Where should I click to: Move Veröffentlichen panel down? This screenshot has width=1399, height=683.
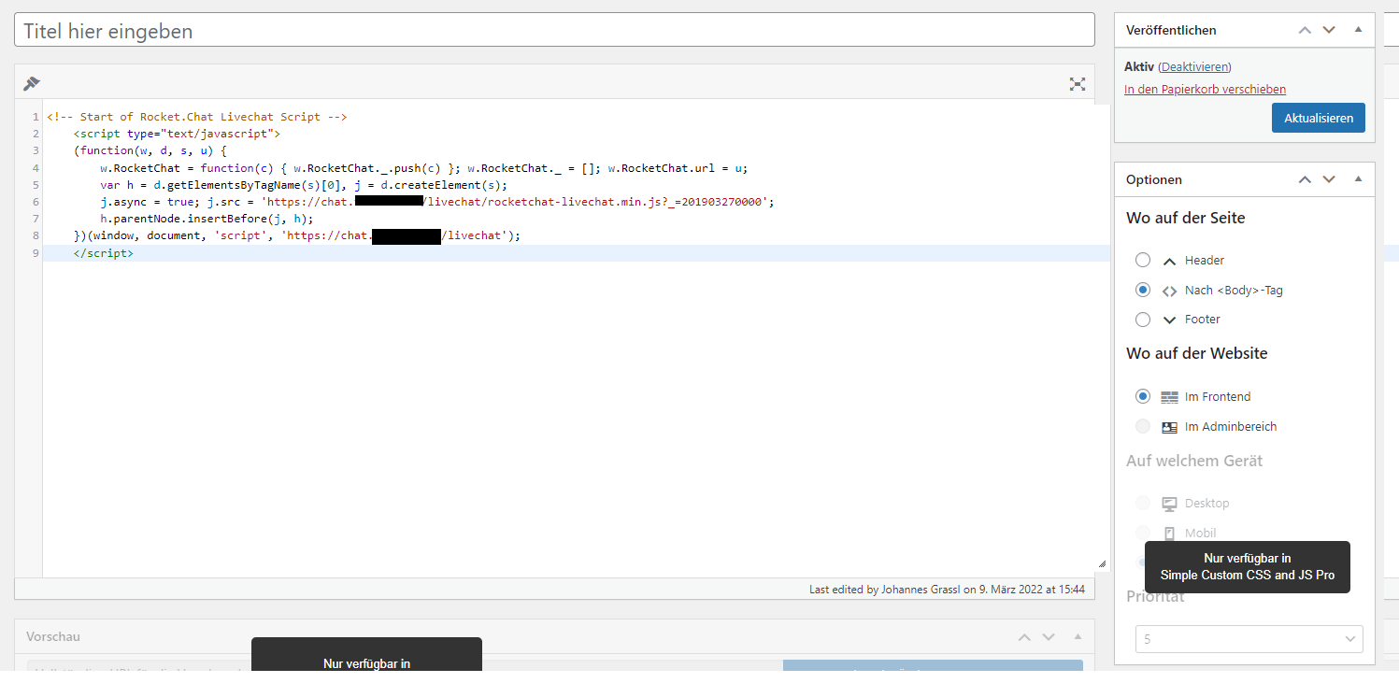coord(1329,30)
